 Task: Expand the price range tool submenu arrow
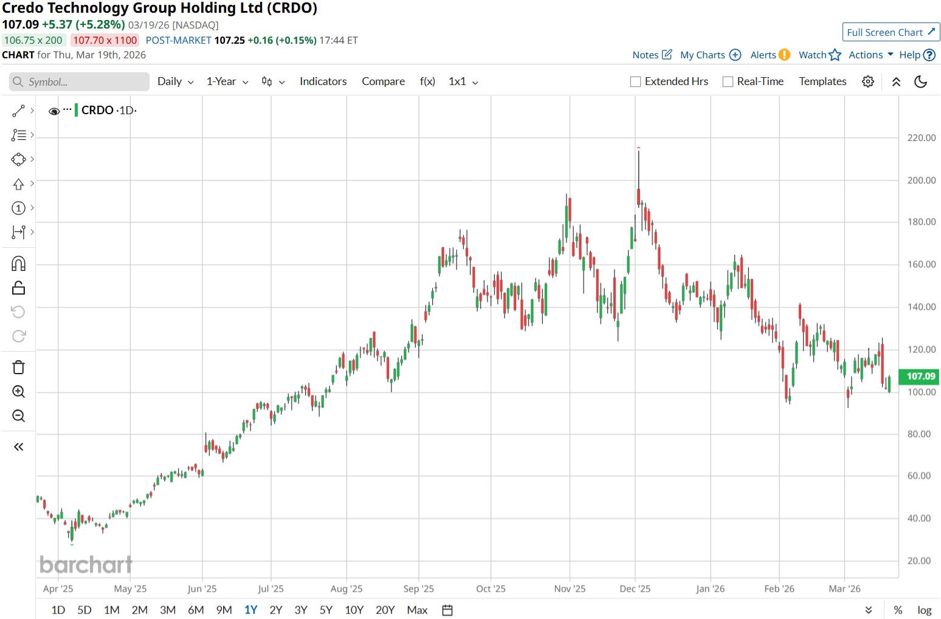32,231
